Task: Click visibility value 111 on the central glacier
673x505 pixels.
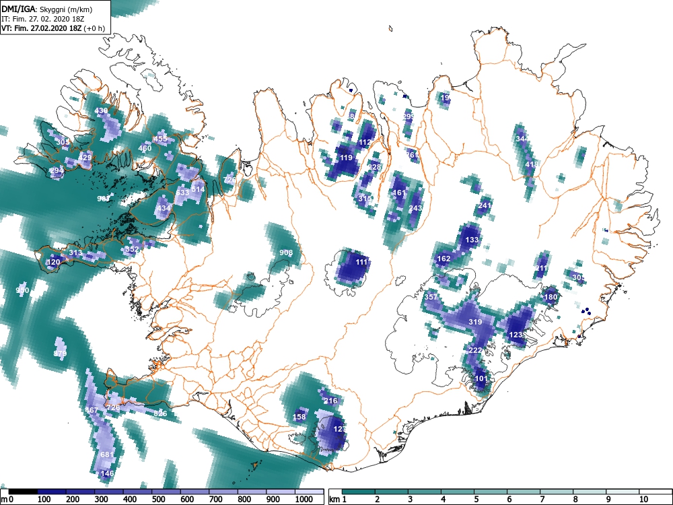Action: pyautogui.click(x=362, y=262)
